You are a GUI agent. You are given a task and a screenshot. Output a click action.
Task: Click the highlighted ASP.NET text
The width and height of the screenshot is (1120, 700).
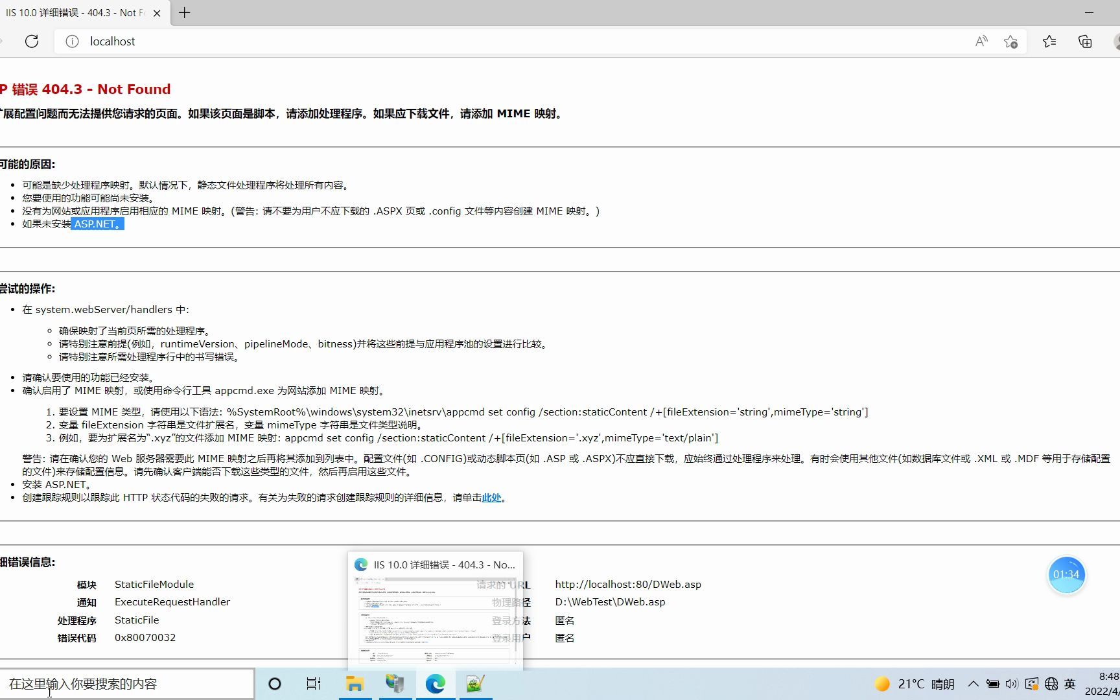click(x=97, y=224)
